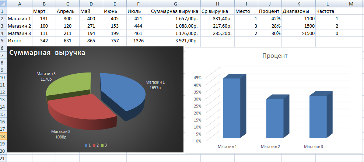Select percent cell 28%
Viewport: 364px width, 162px height.
point(270,26)
